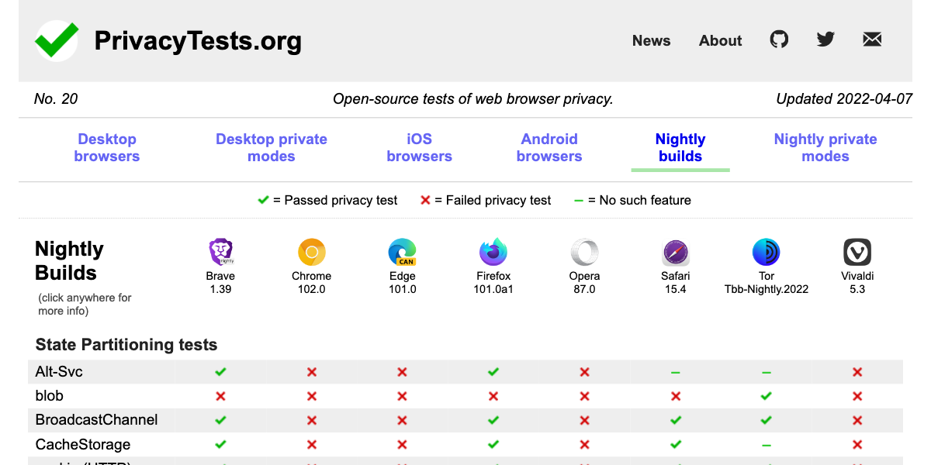Select the Brave browser icon
This screenshot has width=931, height=465.
click(x=220, y=252)
